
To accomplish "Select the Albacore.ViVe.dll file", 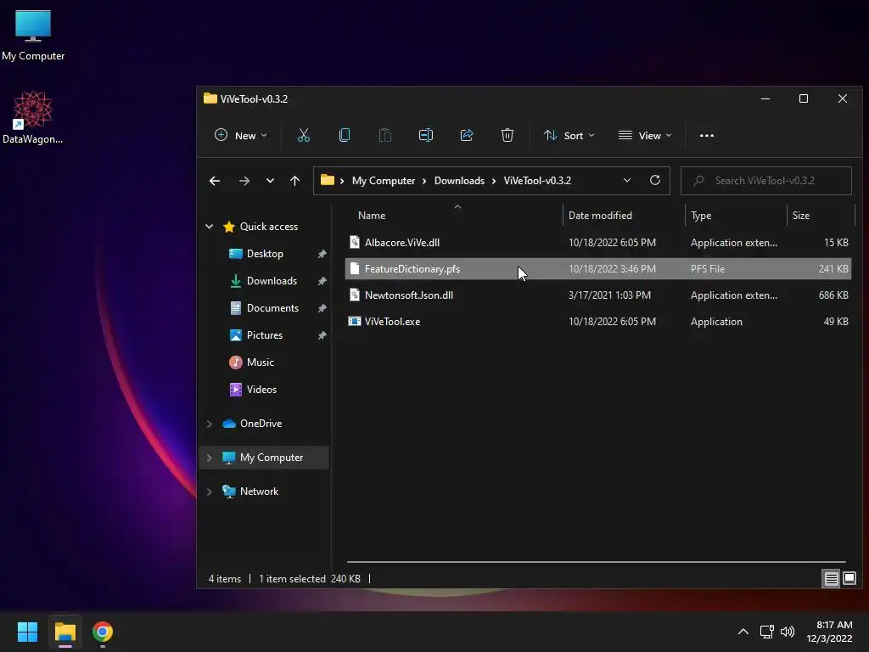I will (598, 242).
